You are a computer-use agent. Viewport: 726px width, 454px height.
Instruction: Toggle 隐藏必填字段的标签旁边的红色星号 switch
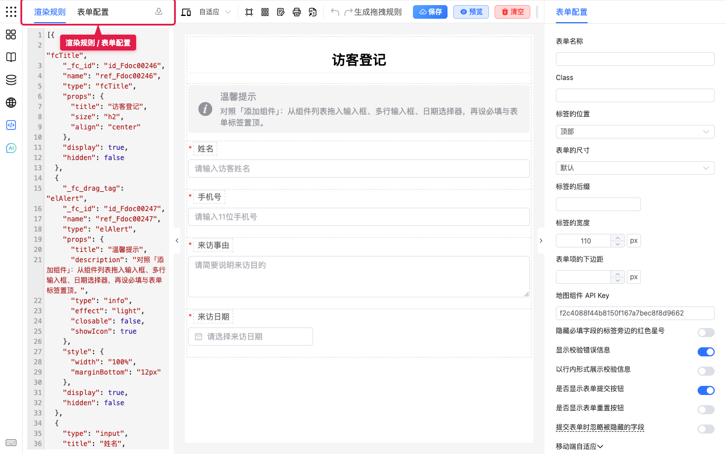coord(706,333)
